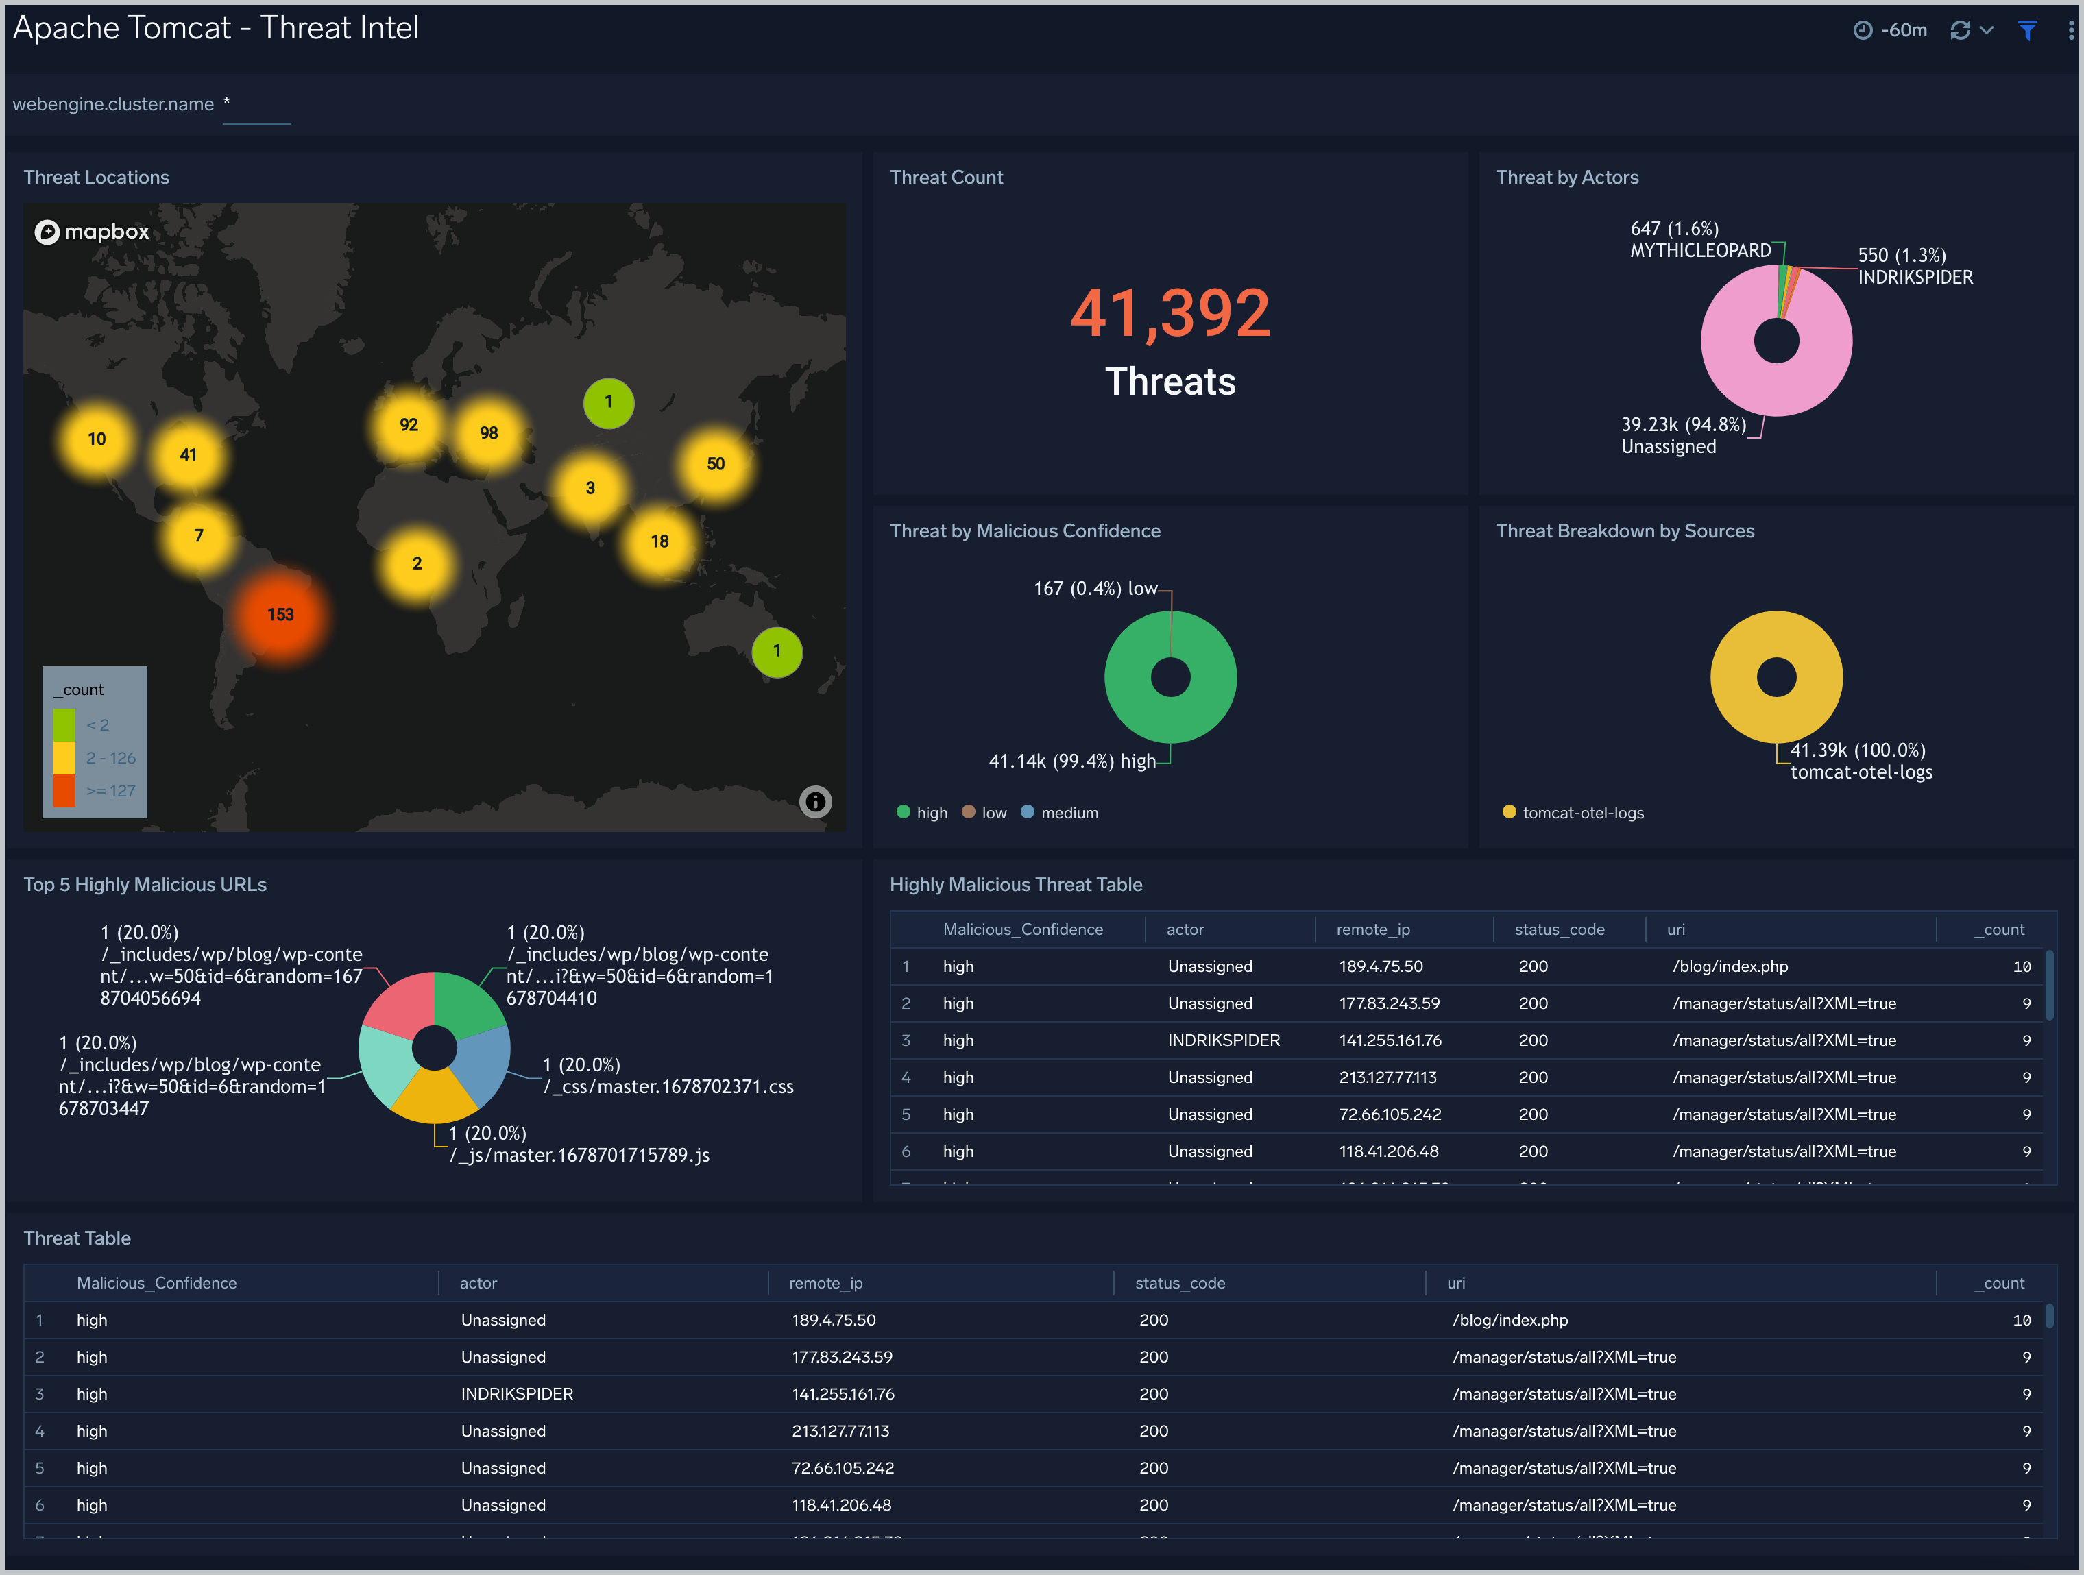Image resolution: width=2084 pixels, height=1575 pixels.
Task: Click the map info attribution icon
Action: tap(815, 802)
